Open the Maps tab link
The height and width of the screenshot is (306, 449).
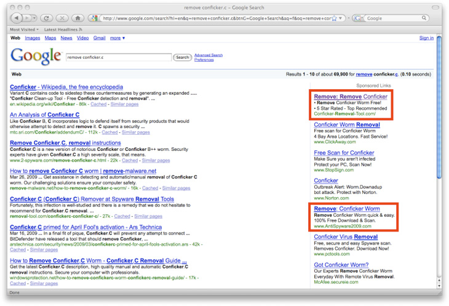click(x=50, y=38)
